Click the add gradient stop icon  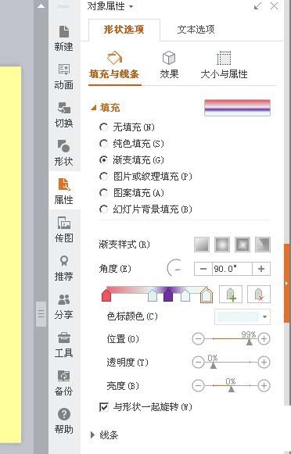[x=231, y=294]
